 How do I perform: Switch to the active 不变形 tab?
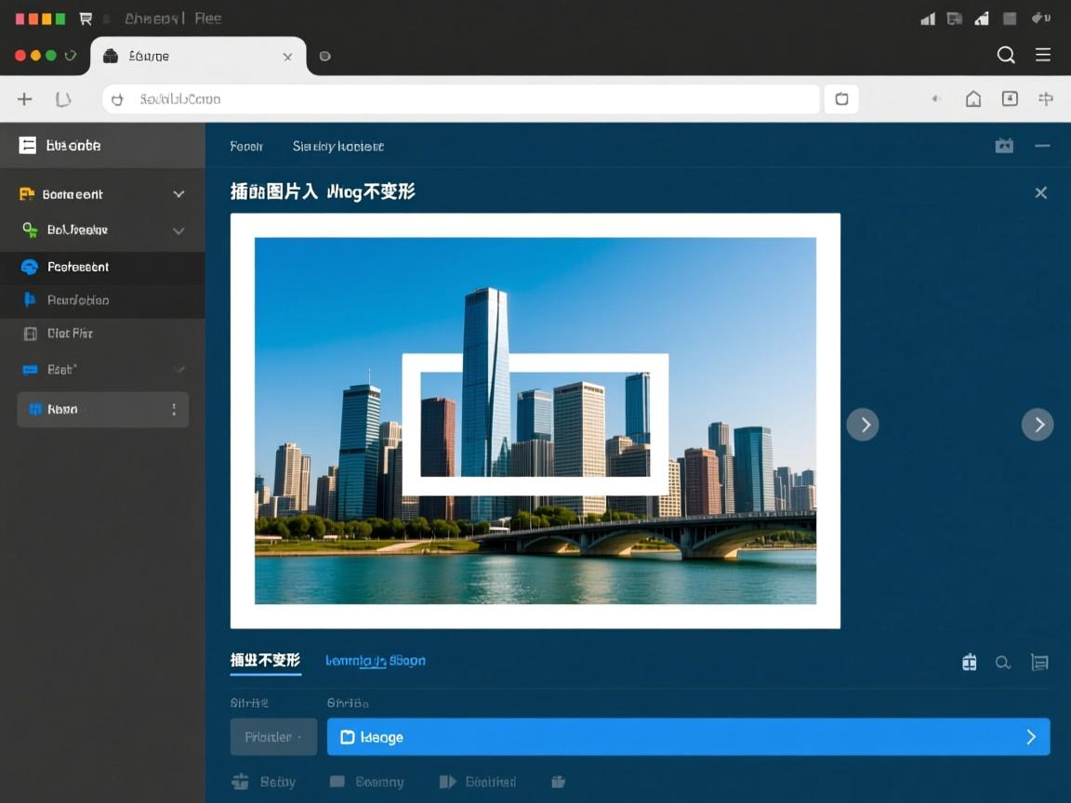tap(265, 660)
